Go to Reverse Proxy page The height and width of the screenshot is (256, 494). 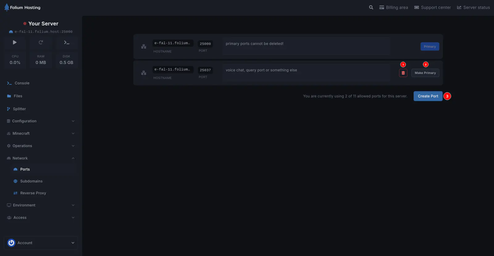(33, 193)
